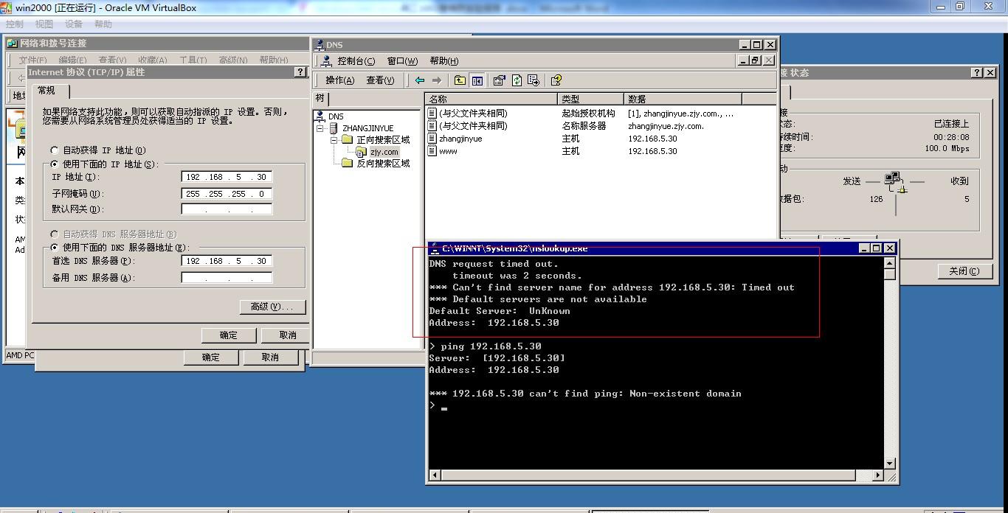Collapse the 正向搜索区域 tree node

click(x=334, y=140)
